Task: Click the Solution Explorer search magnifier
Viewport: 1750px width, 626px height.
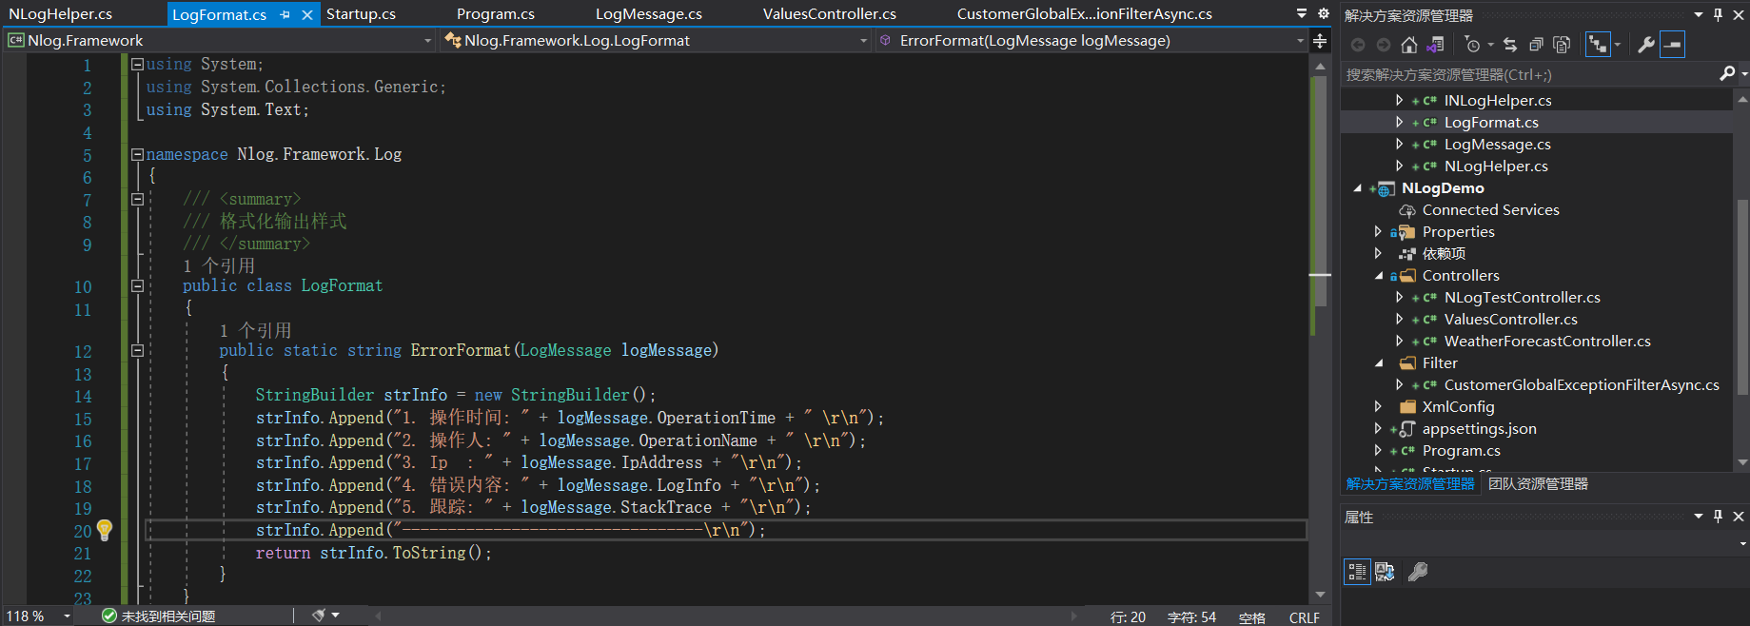Action: tap(1727, 74)
